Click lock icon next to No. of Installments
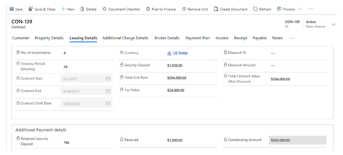Image resolution: width=343 pixels, height=155 pixels. tap(18, 52)
